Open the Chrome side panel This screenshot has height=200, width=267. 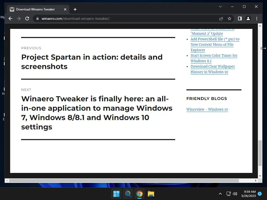(x=240, y=18)
